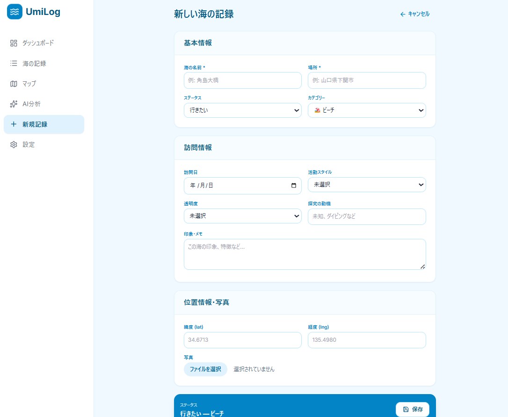Click the 透明度 field label

tap(191, 204)
